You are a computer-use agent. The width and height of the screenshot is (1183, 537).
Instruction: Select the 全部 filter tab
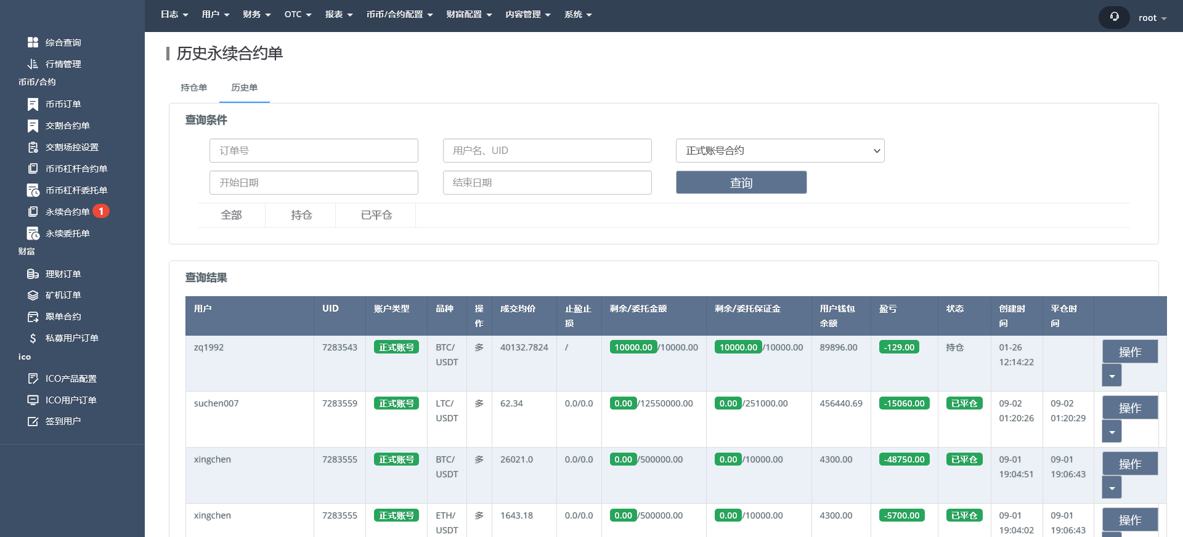point(232,215)
